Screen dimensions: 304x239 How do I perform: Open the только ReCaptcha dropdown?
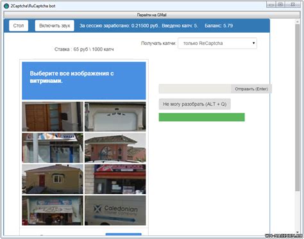pos(217,44)
